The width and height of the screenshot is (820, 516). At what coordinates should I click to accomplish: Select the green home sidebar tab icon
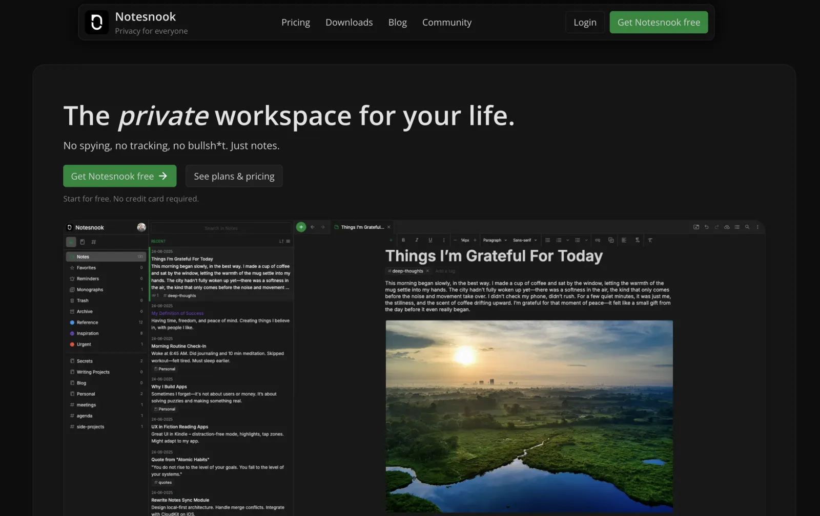tap(71, 242)
